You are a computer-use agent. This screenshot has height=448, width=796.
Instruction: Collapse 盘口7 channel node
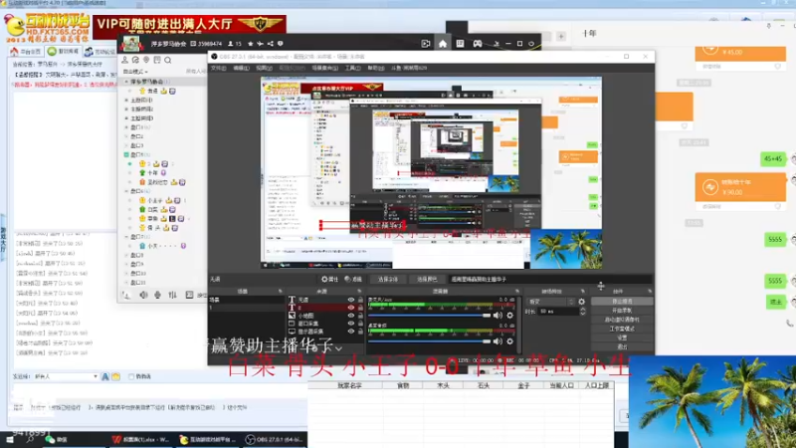tap(126, 237)
